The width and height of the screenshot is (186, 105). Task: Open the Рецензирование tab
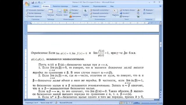[x=100, y=6]
